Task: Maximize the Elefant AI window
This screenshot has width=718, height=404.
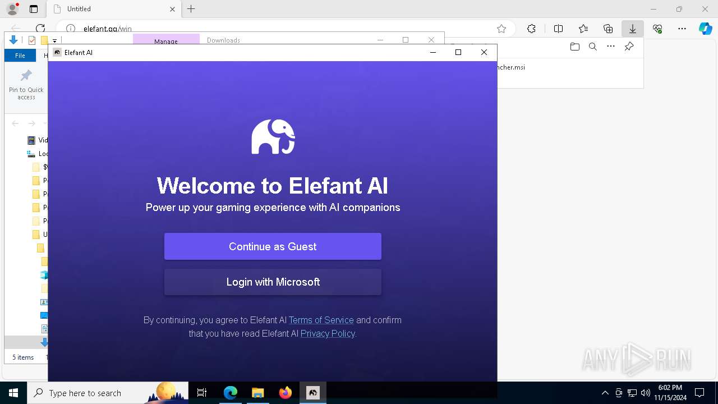Action: [x=458, y=52]
